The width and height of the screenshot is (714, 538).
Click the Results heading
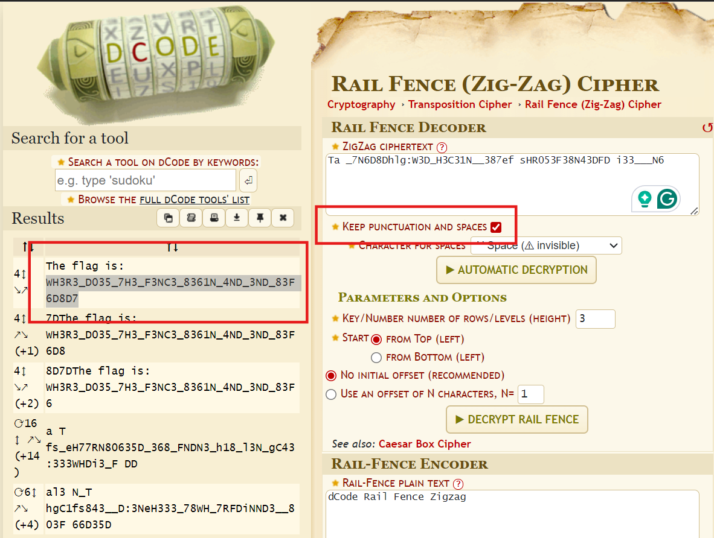click(x=38, y=218)
